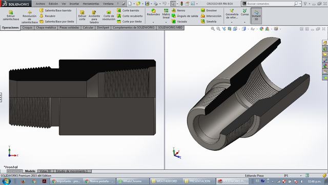Screen dimensions: 328x185
Task: Switch to the Chapa metálica tab
Action: 46,28
